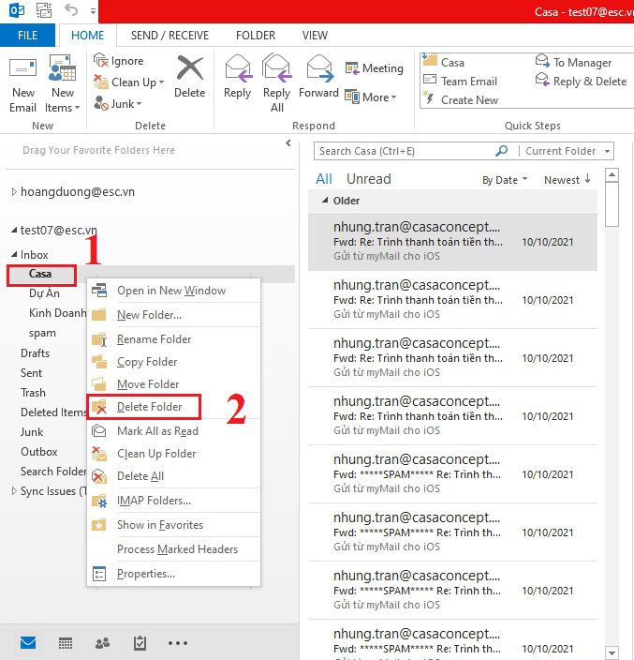634x660 pixels.
Task: Open folder Properties... entry
Action: pyautogui.click(x=173, y=574)
